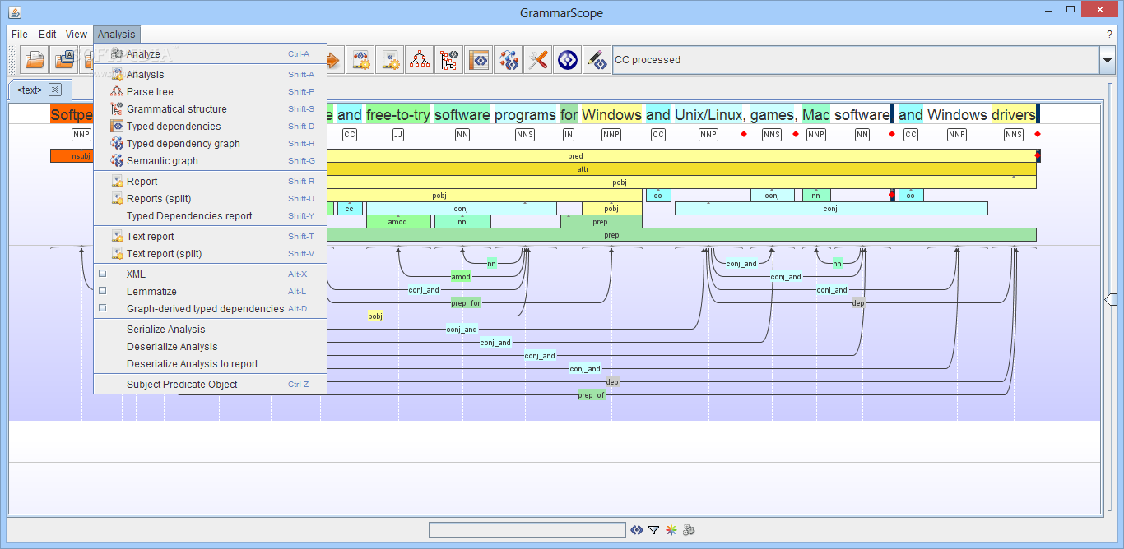Click the 'amod' arc label in graph

tap(461, 277)
